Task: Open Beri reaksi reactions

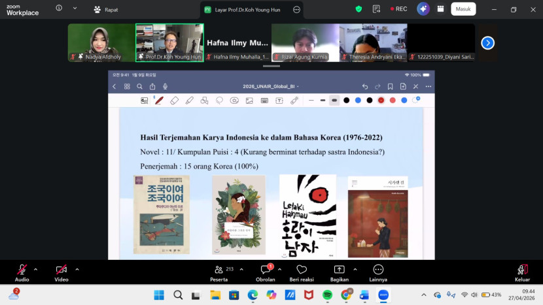Action: click(302, 272)
